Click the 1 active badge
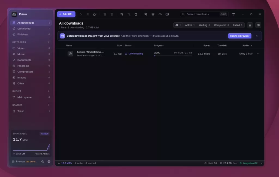The height and width of the screenshot is (177, 279). click(x=44, y=134)
